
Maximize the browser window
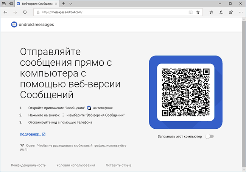pos(230,4)
